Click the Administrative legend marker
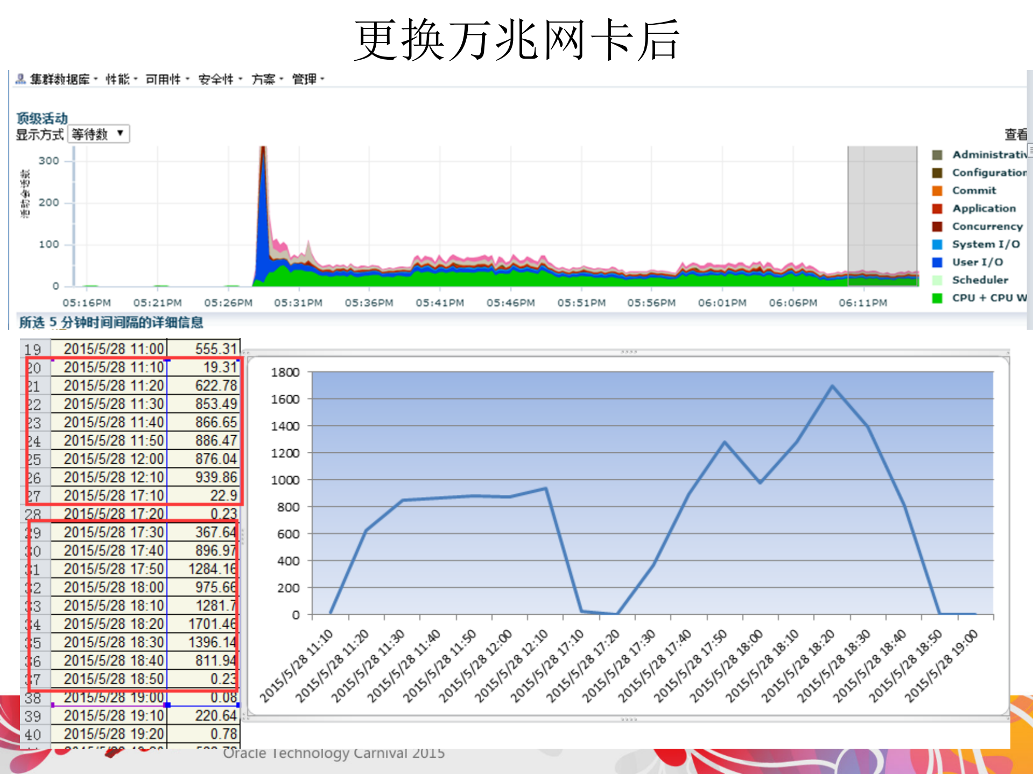This screenshot has width=1033, height=774. pos(937,154)
